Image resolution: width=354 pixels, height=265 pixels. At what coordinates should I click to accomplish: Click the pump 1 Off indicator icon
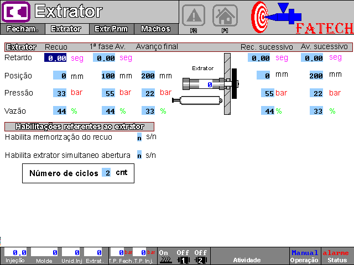(183, 256)
